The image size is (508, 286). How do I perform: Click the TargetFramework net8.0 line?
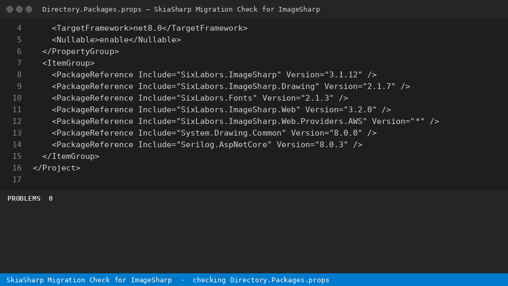click(150, 28)
